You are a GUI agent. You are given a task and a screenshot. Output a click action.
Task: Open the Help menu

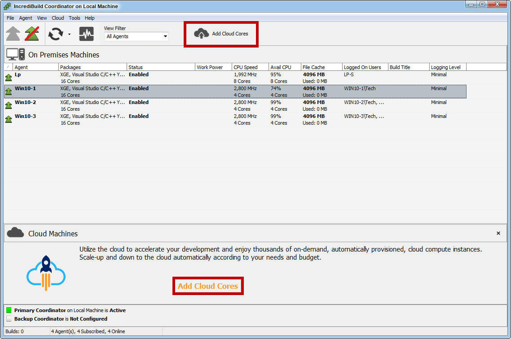(90, 18)
